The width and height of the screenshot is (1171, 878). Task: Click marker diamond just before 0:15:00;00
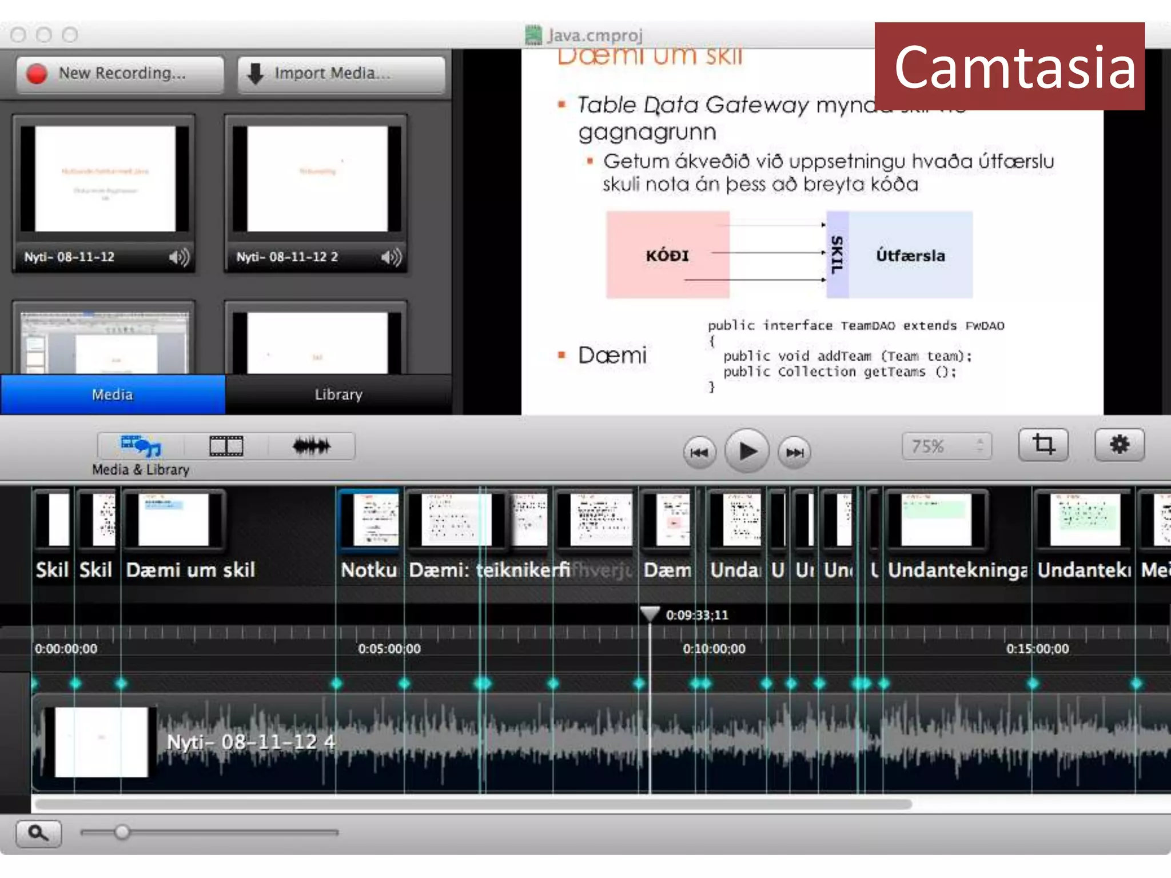tap(1033, 684)
